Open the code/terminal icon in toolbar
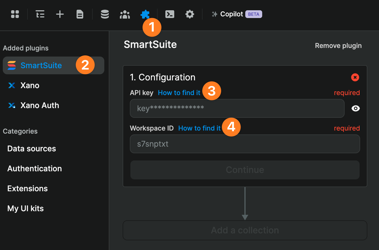The image size is (379, 250). point(170,14)
